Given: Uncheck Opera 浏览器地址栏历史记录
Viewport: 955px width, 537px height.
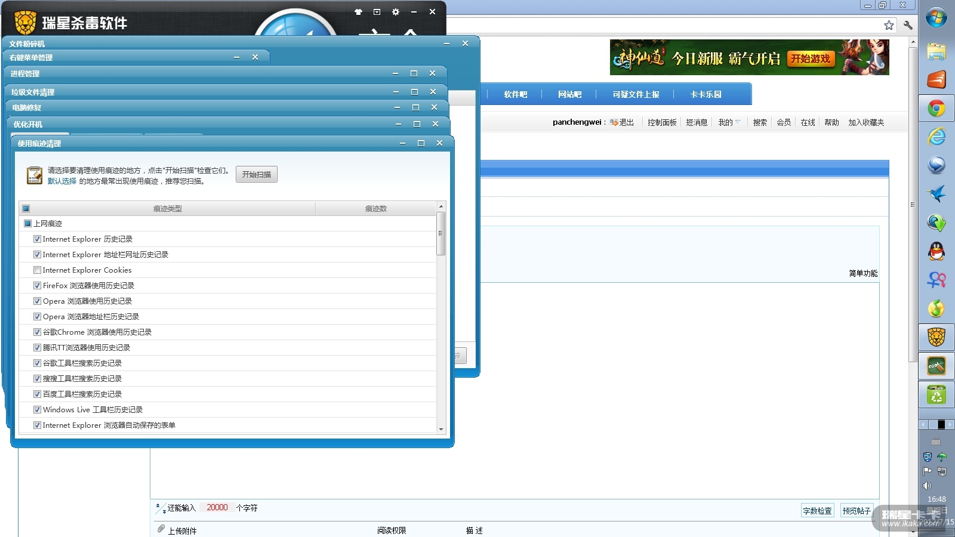Looking at the screenshot, I should point(37,317).
